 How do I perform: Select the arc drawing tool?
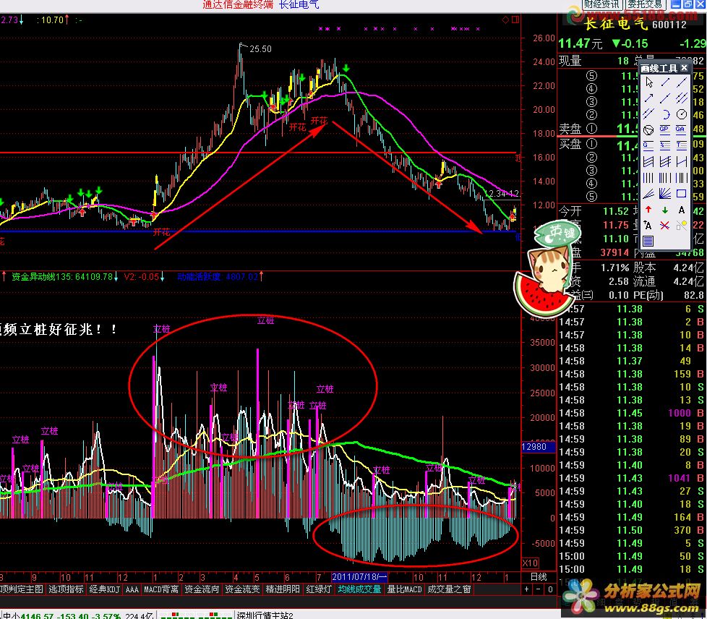[x=665, y=114]
